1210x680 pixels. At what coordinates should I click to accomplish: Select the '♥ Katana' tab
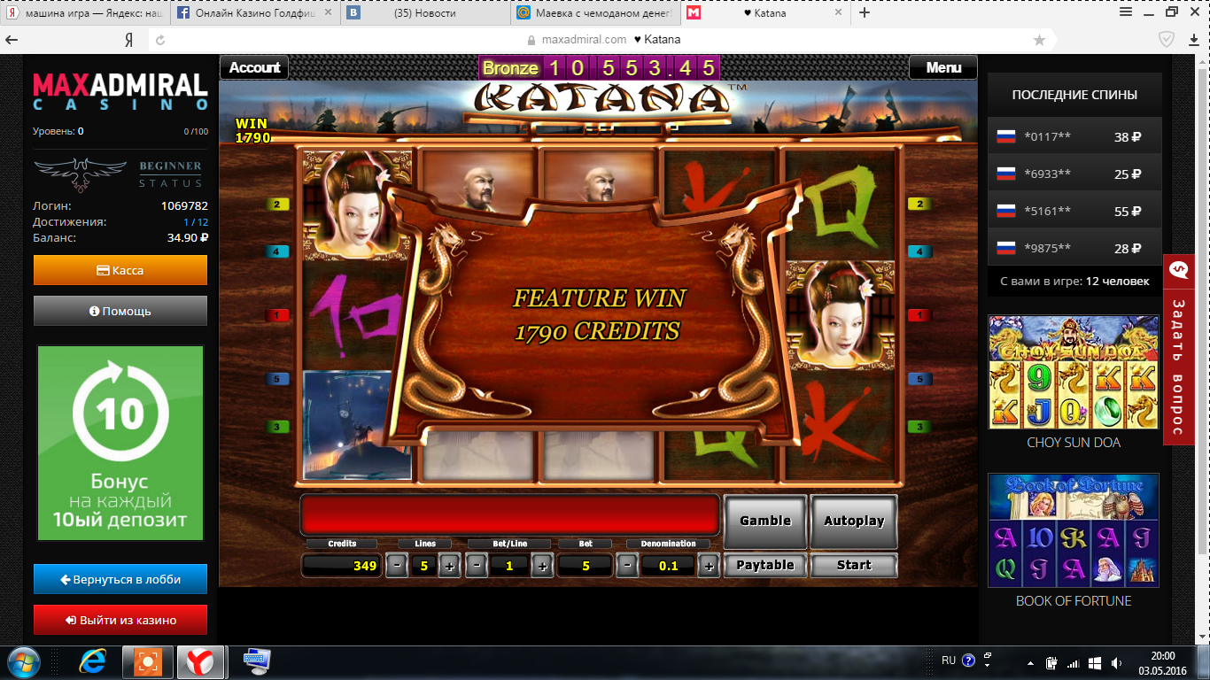tap(767, 13)
